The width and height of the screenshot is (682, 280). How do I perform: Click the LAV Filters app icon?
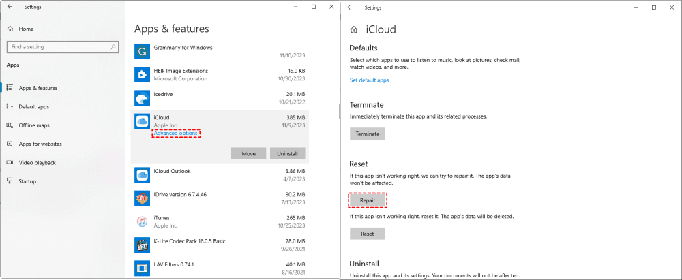(143, 268)
